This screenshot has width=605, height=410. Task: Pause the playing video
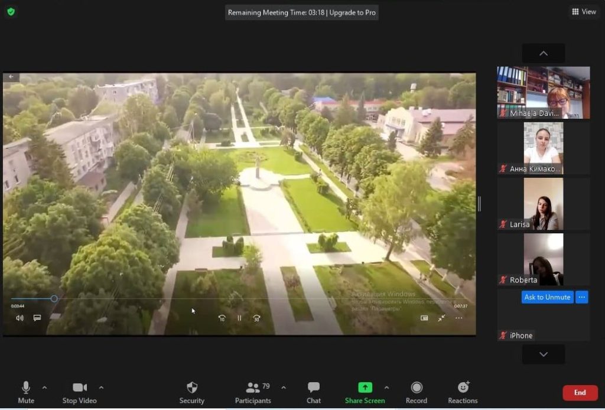tap(239, 318)
